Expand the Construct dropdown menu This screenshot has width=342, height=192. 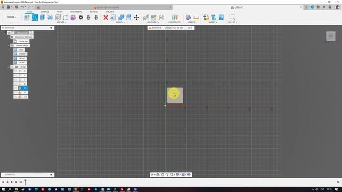pyautogui.click(x=175, y=22)
